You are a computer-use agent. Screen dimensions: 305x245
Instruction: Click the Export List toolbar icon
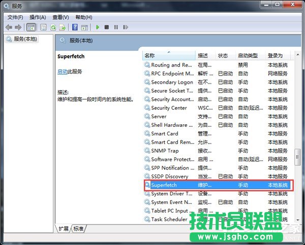click(x=62, y=27)
